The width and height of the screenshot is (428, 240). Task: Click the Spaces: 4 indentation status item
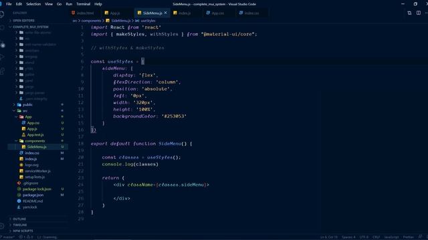pyautogui.click(x=348, y=237)
